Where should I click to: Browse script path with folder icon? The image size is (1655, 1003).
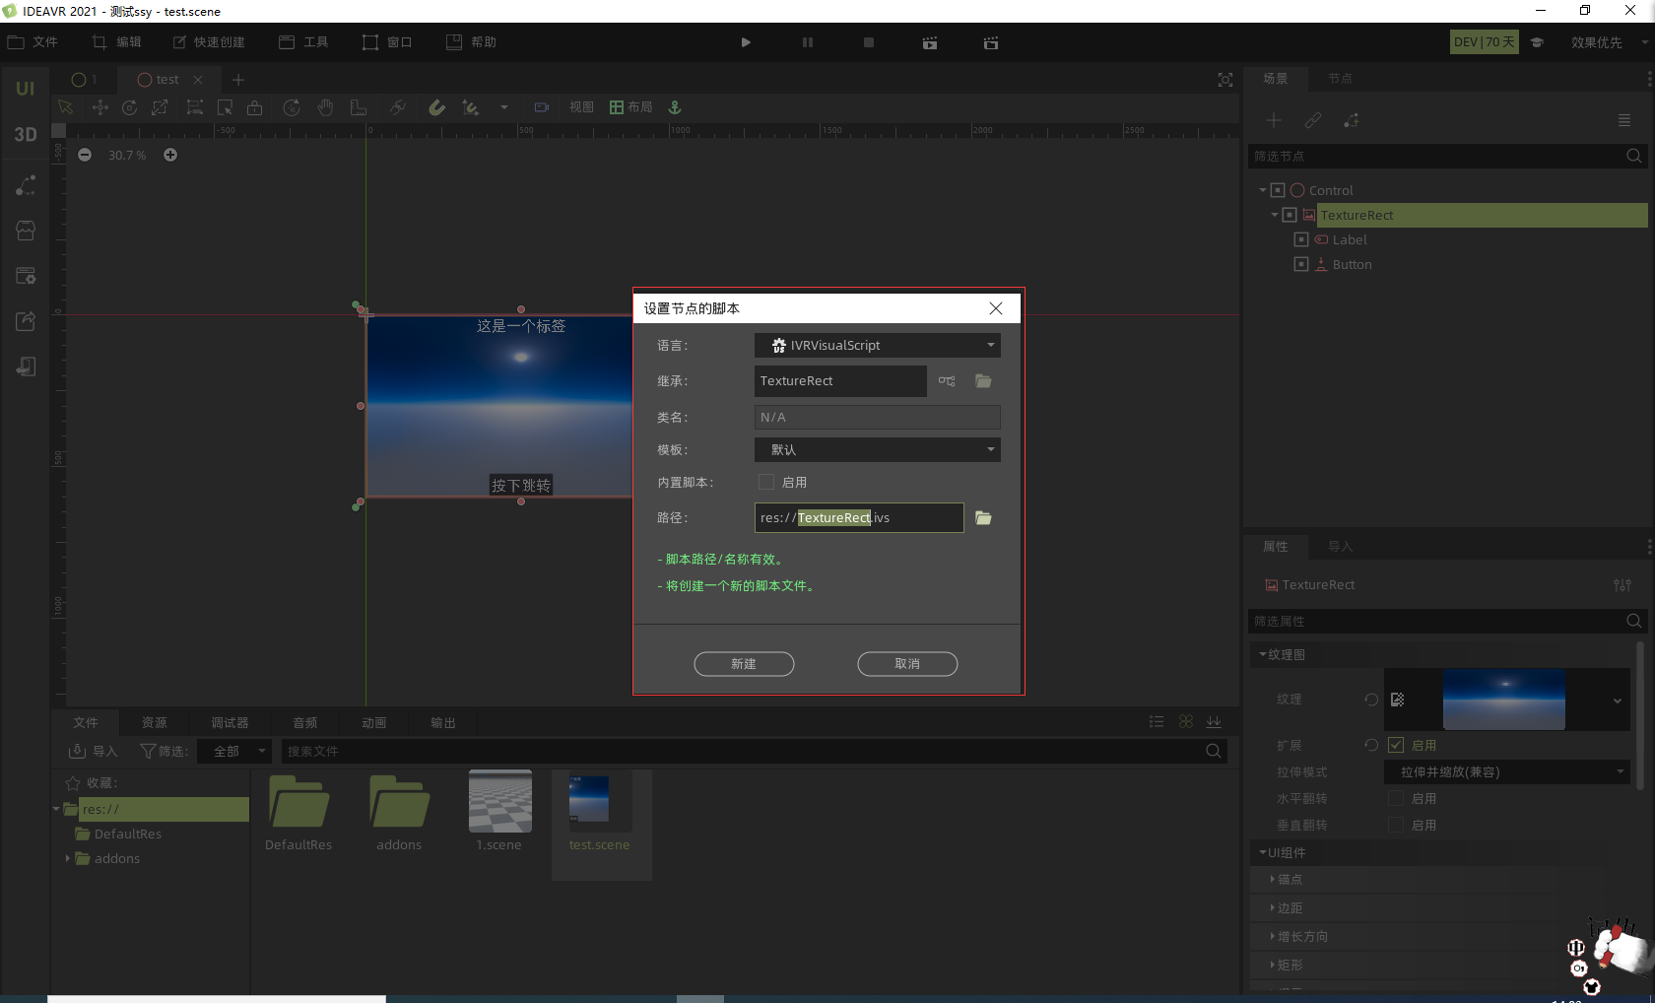pyautogui.click(x=983, y=518)
